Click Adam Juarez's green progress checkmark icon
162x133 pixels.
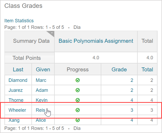[x=77, y=90]
